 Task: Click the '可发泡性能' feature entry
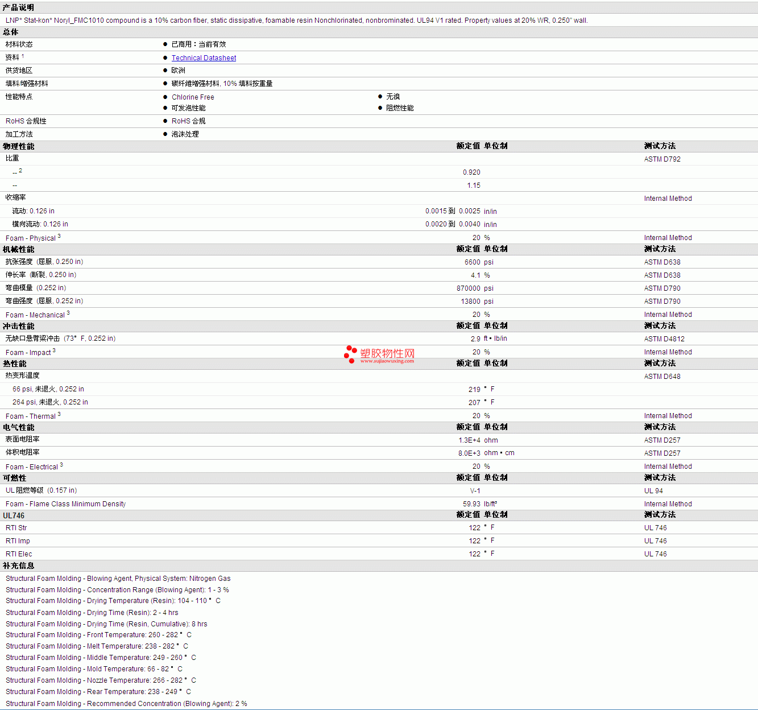pos(189,108)
